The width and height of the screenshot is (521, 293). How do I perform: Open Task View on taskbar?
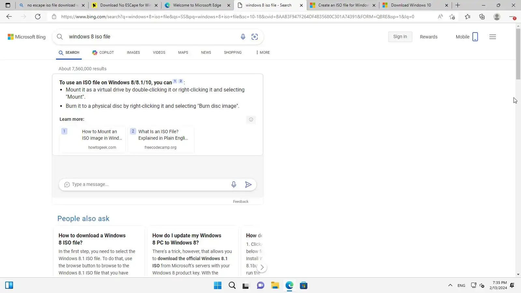tap(246, 286)
